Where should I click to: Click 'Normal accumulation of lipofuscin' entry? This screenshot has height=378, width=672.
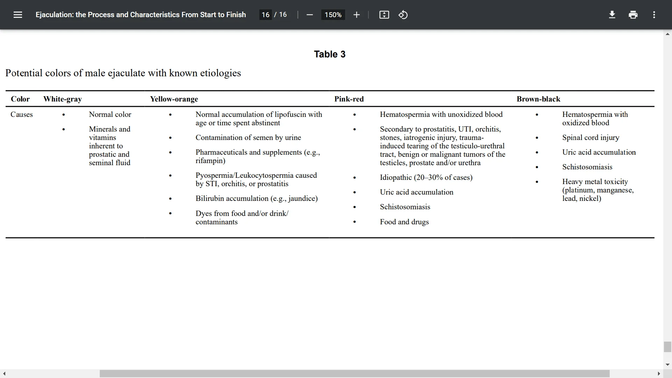(259, 119)
